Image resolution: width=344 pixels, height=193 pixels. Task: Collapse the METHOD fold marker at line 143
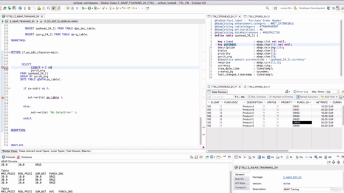click(9, 53)
